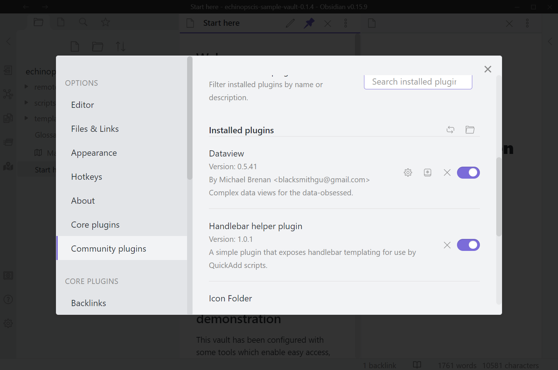Open Dataview plugin options gear icon
Viewport: 558px width, 370px height.
(x=408, y=172)
